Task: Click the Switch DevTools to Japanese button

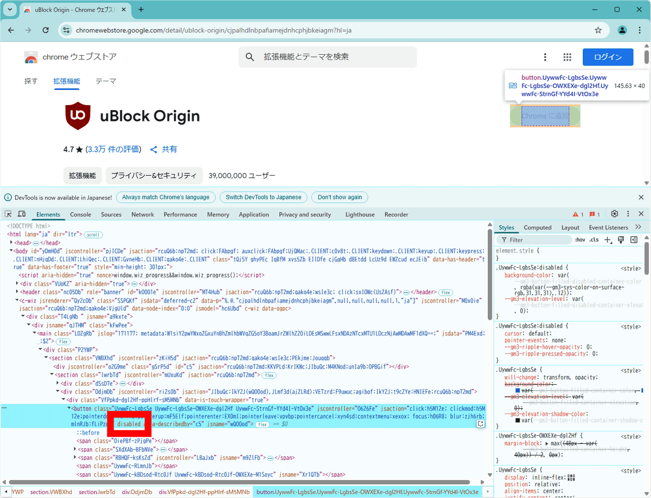Action: point(263,197)
